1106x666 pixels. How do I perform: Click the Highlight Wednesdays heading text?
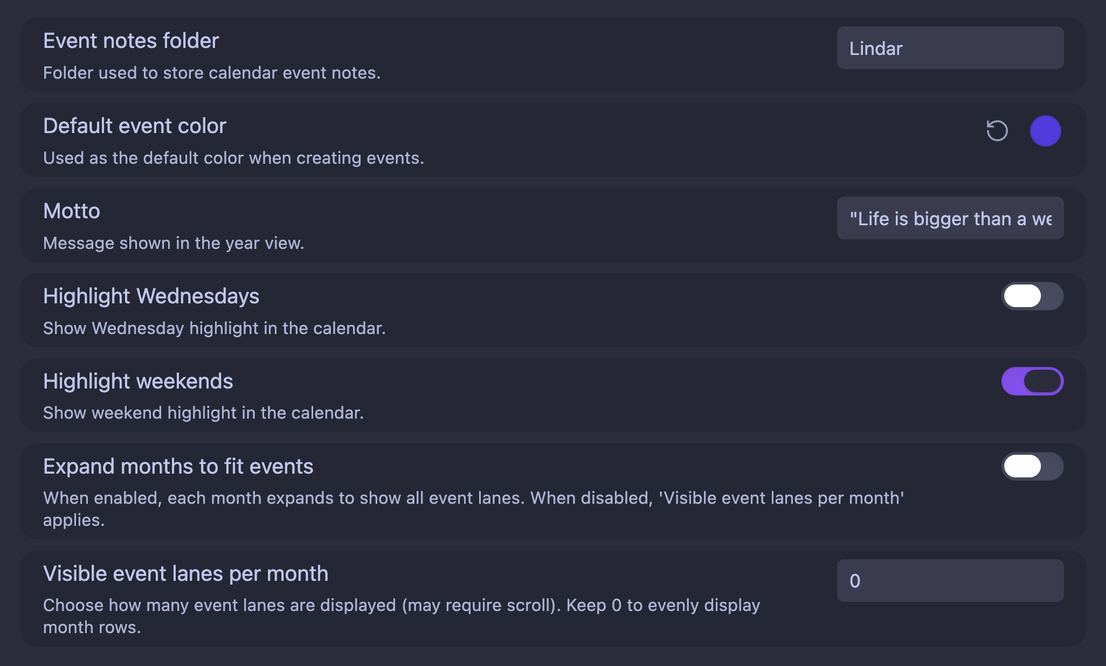(151, 296)
